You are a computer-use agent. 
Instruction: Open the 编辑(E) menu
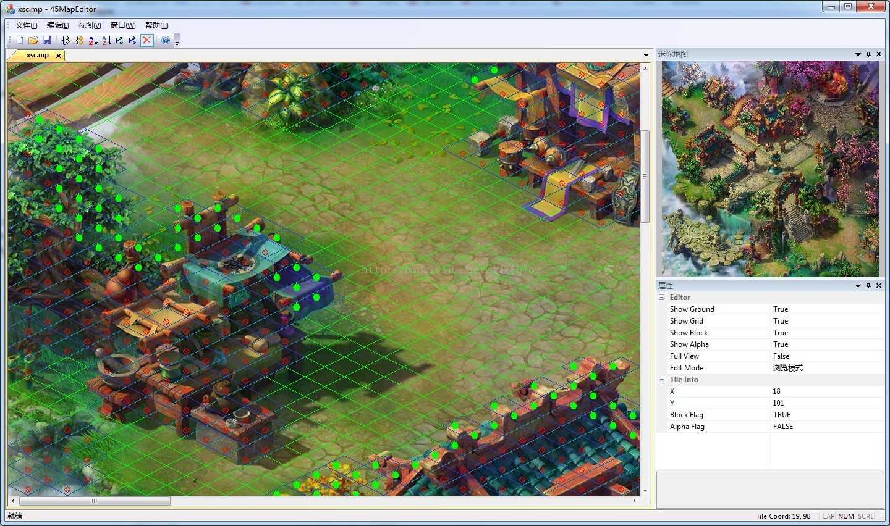click(57, 25)
